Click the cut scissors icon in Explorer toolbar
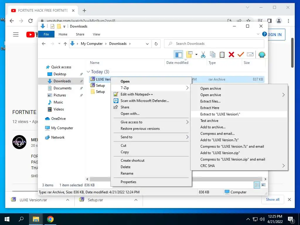 coord(203,54)
